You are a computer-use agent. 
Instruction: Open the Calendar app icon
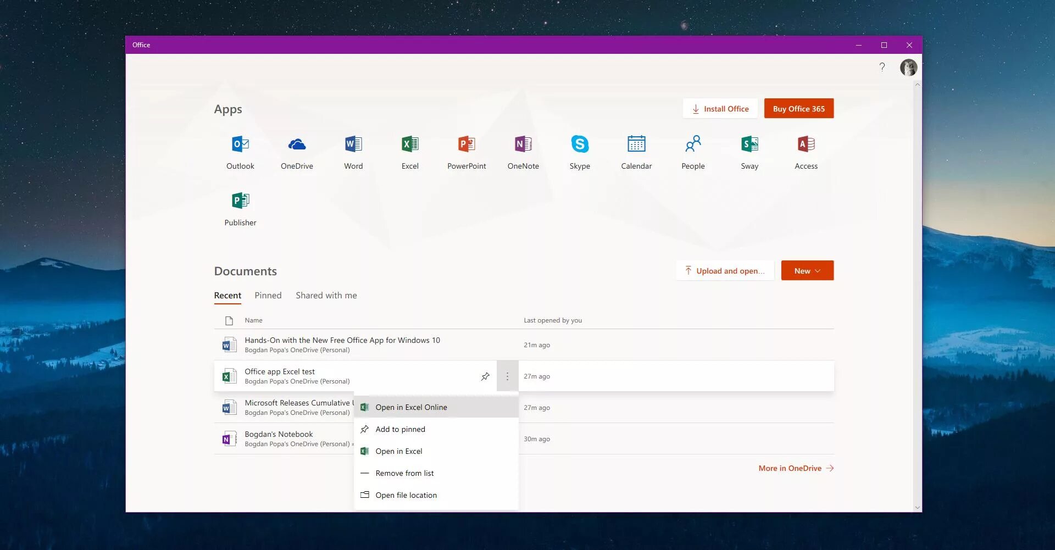[x=636, y=145]
